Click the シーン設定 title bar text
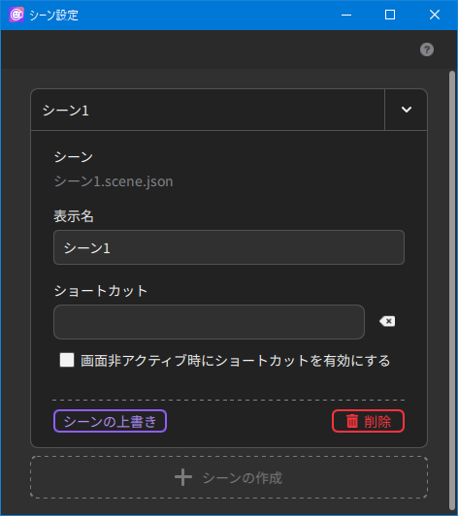 coord(53,16)
